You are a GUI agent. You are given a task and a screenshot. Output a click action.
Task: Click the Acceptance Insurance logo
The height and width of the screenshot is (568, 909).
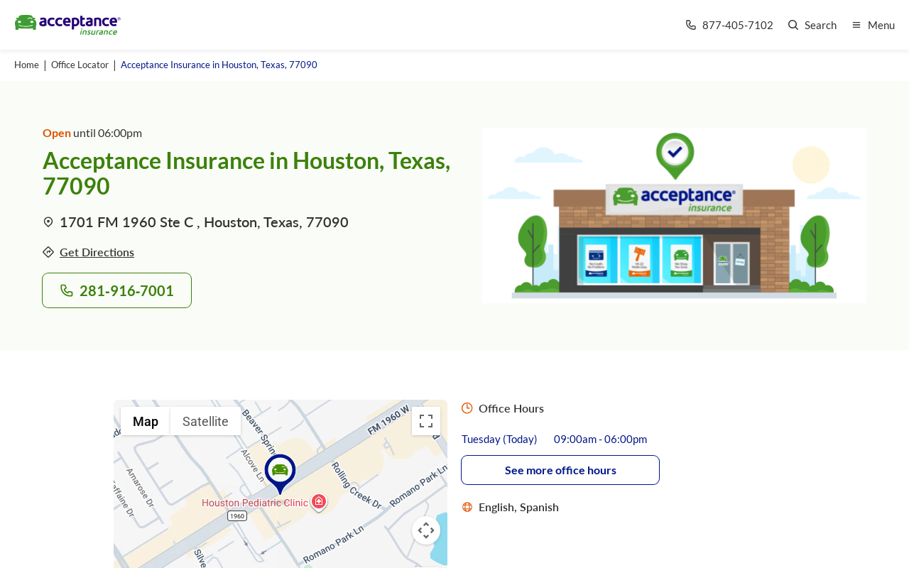(67, 25)
